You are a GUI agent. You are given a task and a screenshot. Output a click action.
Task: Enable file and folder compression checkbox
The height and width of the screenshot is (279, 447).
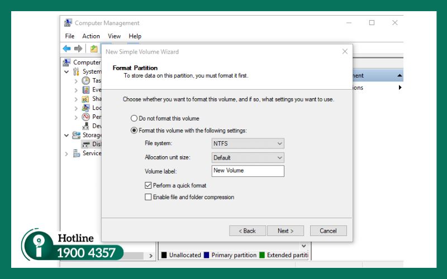coord(148,197)
